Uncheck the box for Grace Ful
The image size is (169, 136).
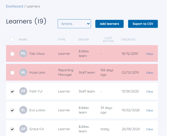point(12,129)
